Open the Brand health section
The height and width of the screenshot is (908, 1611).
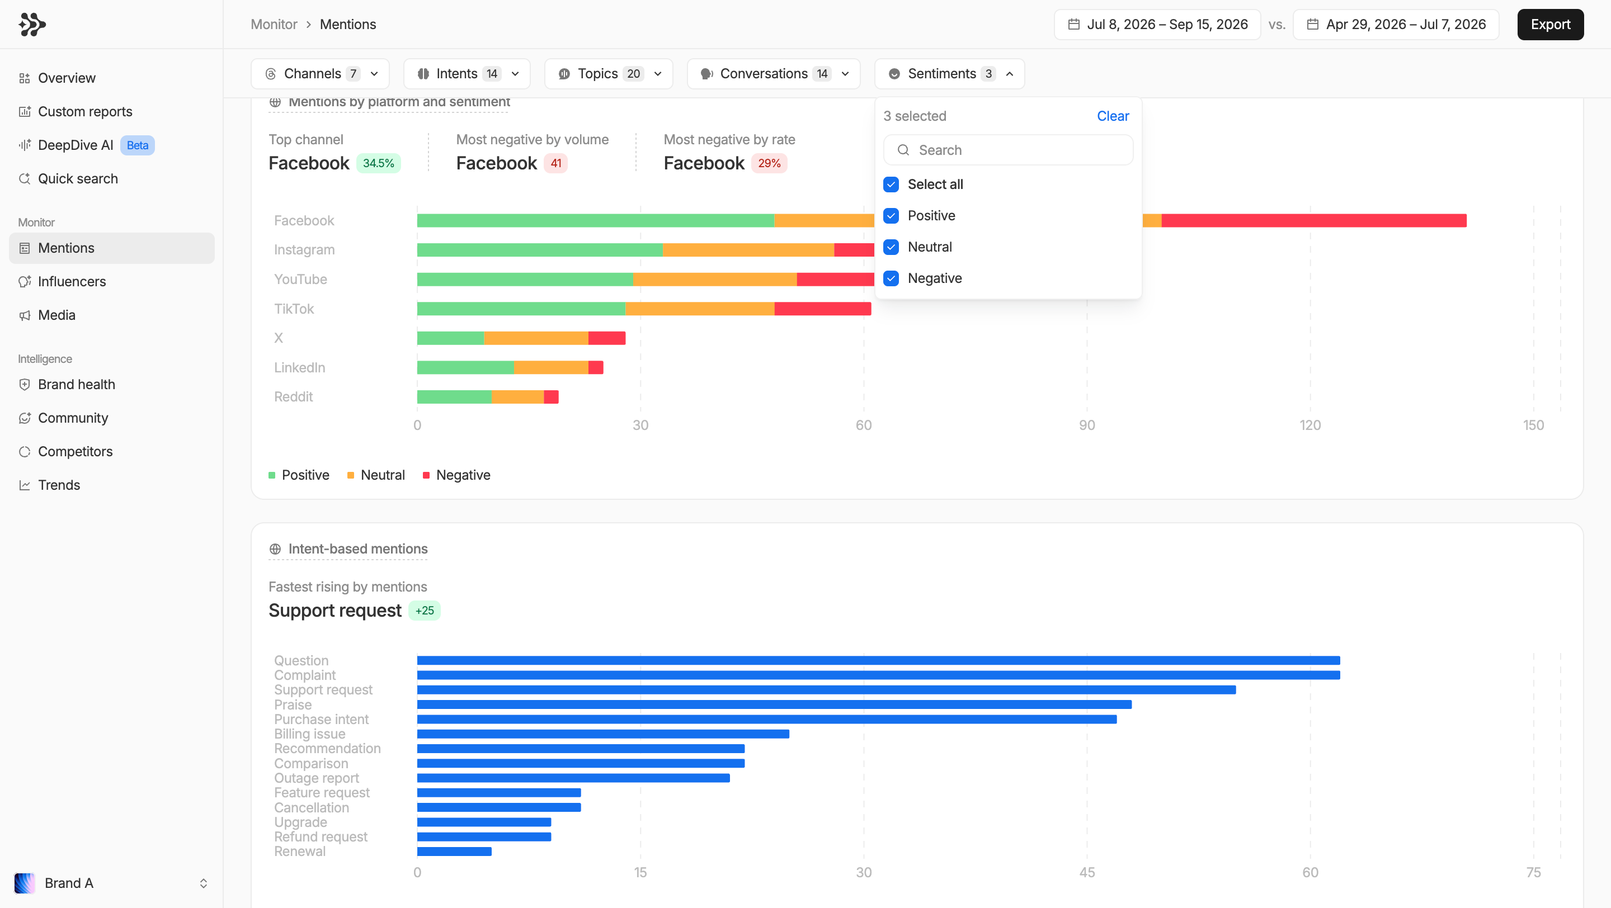(112, 384)
